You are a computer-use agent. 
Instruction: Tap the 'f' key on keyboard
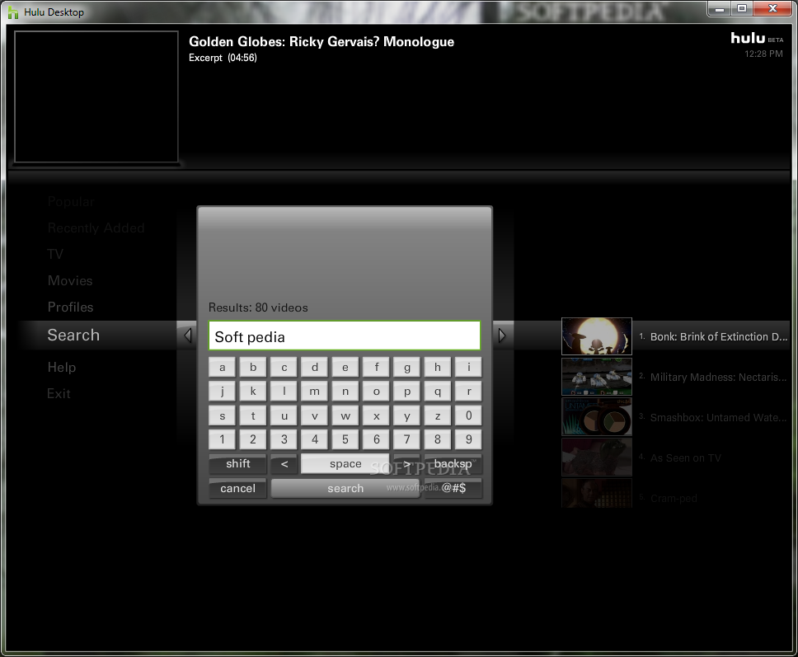376,367
